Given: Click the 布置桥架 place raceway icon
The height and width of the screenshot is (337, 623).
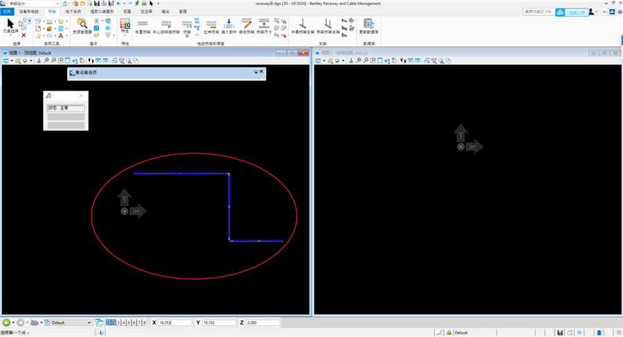Looking at the screenshot, I should [143, 26].
